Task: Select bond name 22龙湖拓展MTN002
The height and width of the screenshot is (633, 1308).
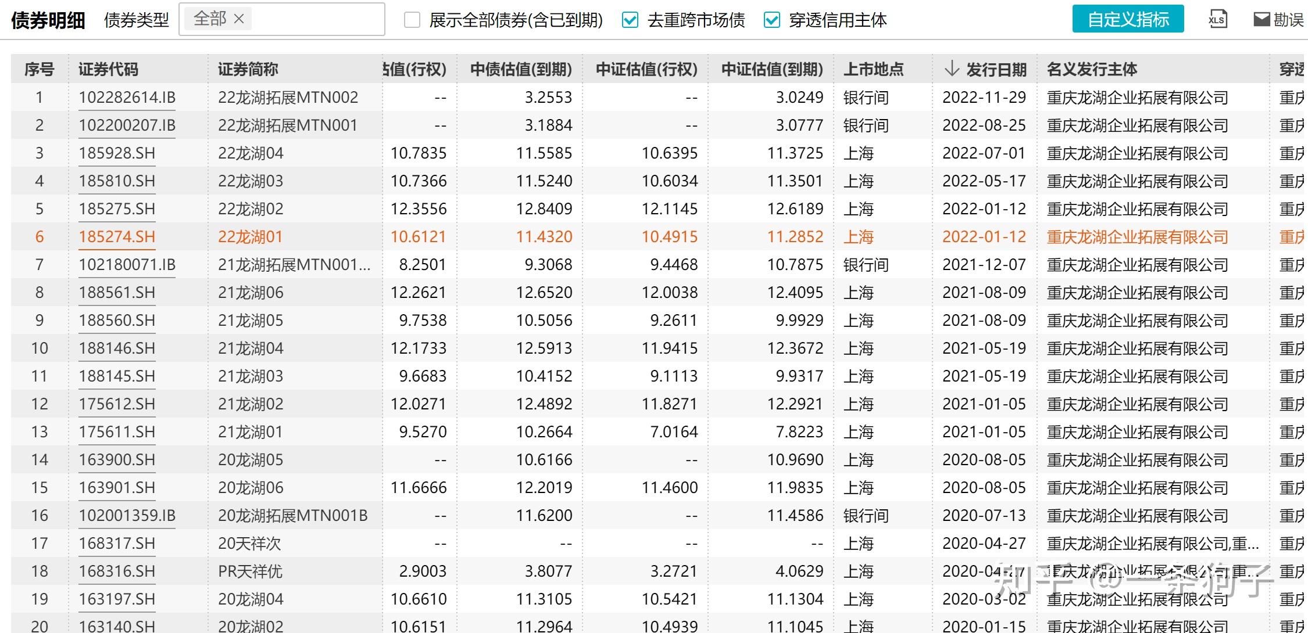Action: (288, 97)
